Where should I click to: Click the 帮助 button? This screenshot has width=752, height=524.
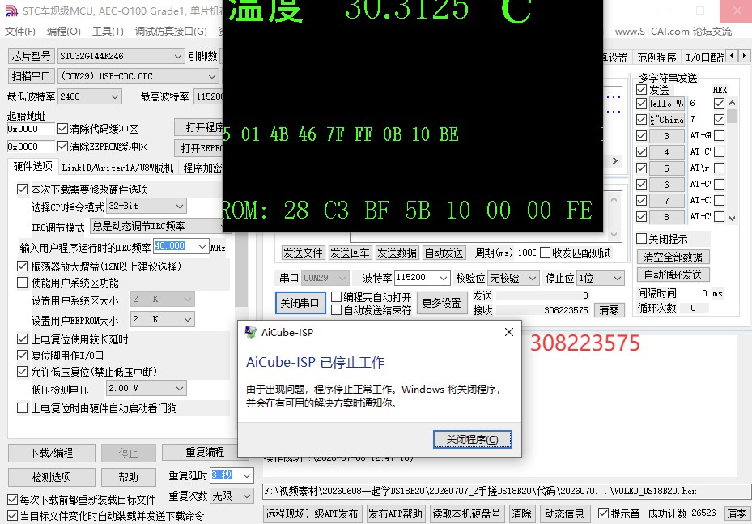[129, 477]
